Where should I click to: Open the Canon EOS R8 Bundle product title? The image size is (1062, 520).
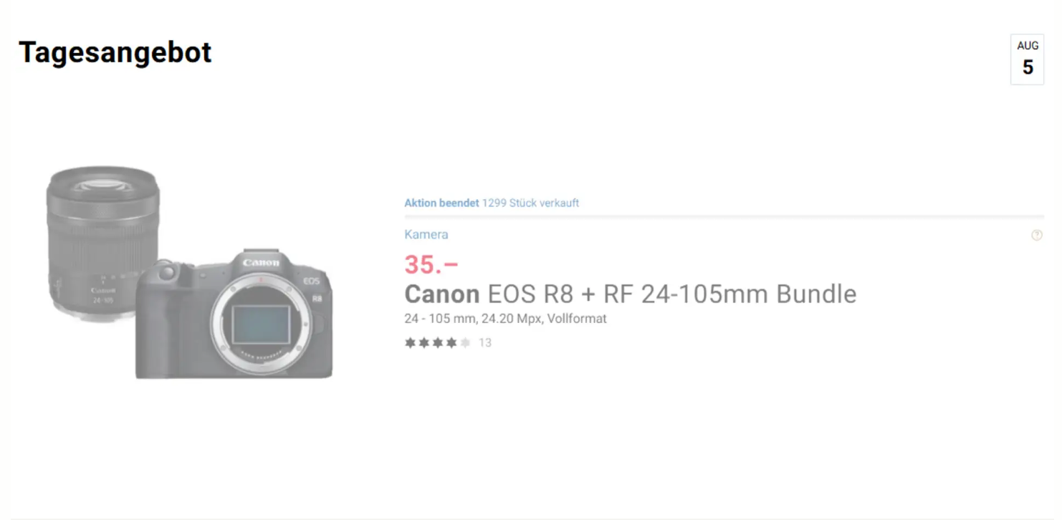(630, 294)
